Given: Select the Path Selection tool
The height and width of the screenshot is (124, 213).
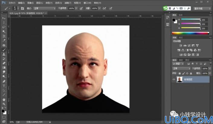Looking at the screenshot, I should pos(4,90).
